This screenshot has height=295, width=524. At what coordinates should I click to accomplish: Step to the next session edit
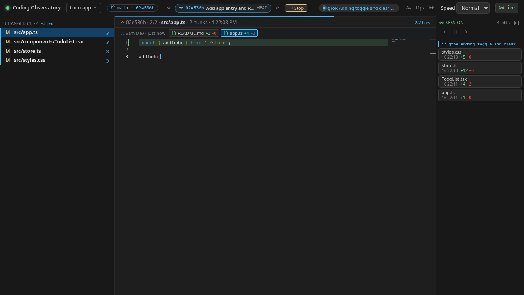[466, 32]
